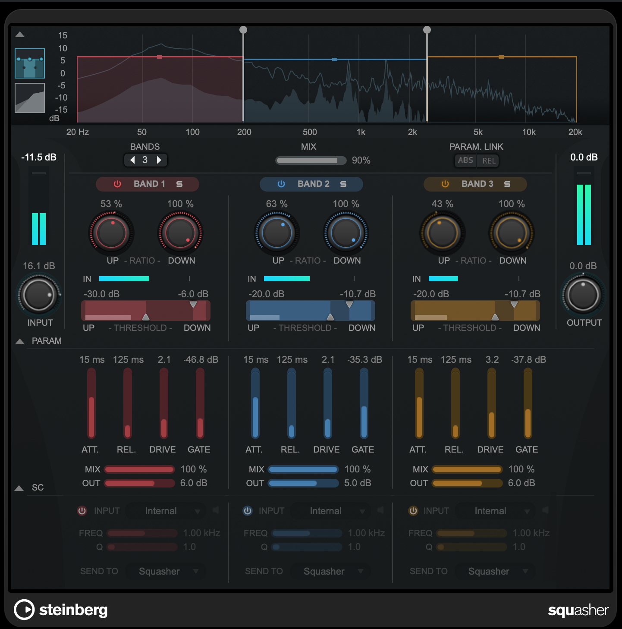622x629 pixels.
Task: Click Band 3 MIX slider
Action: click(x=467, y=469)
